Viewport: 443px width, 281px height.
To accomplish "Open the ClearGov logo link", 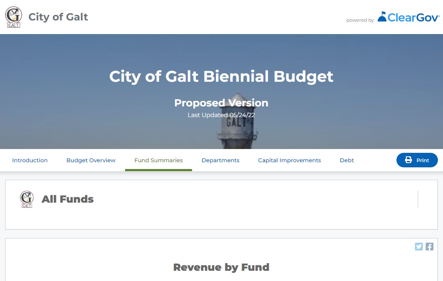I will click(x=408, y=17).
